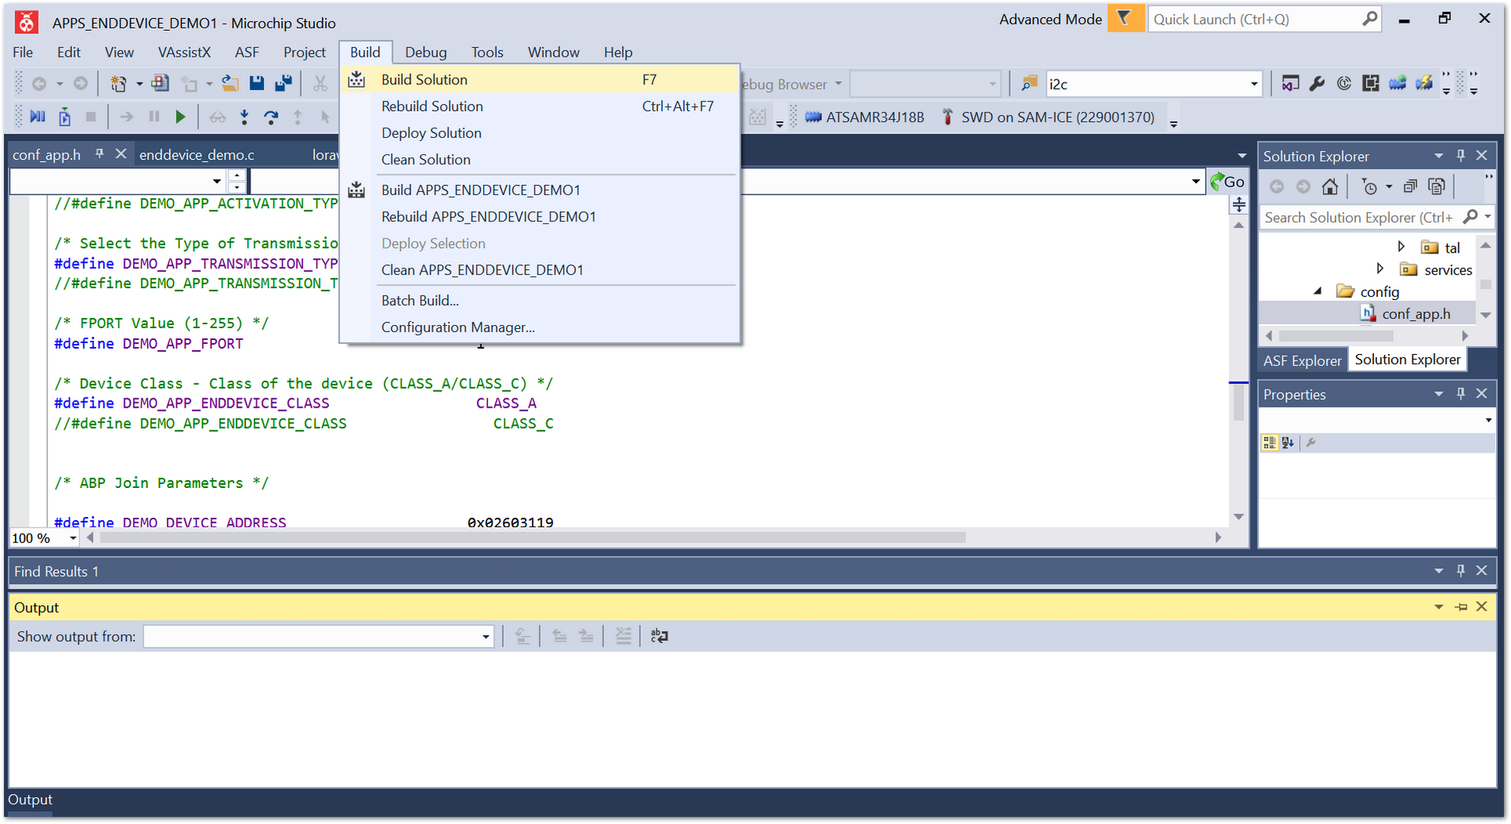
Task: Expand the tal folder in Solution Explorer
Action: [x=1402, y=246]
